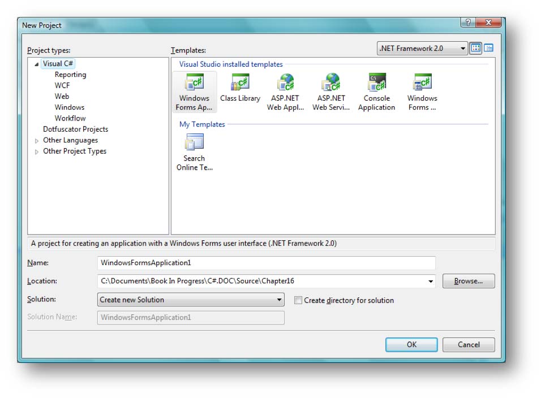Click the Browse... button
This screenshot has height=398, width=541.
tap(468, 281)
